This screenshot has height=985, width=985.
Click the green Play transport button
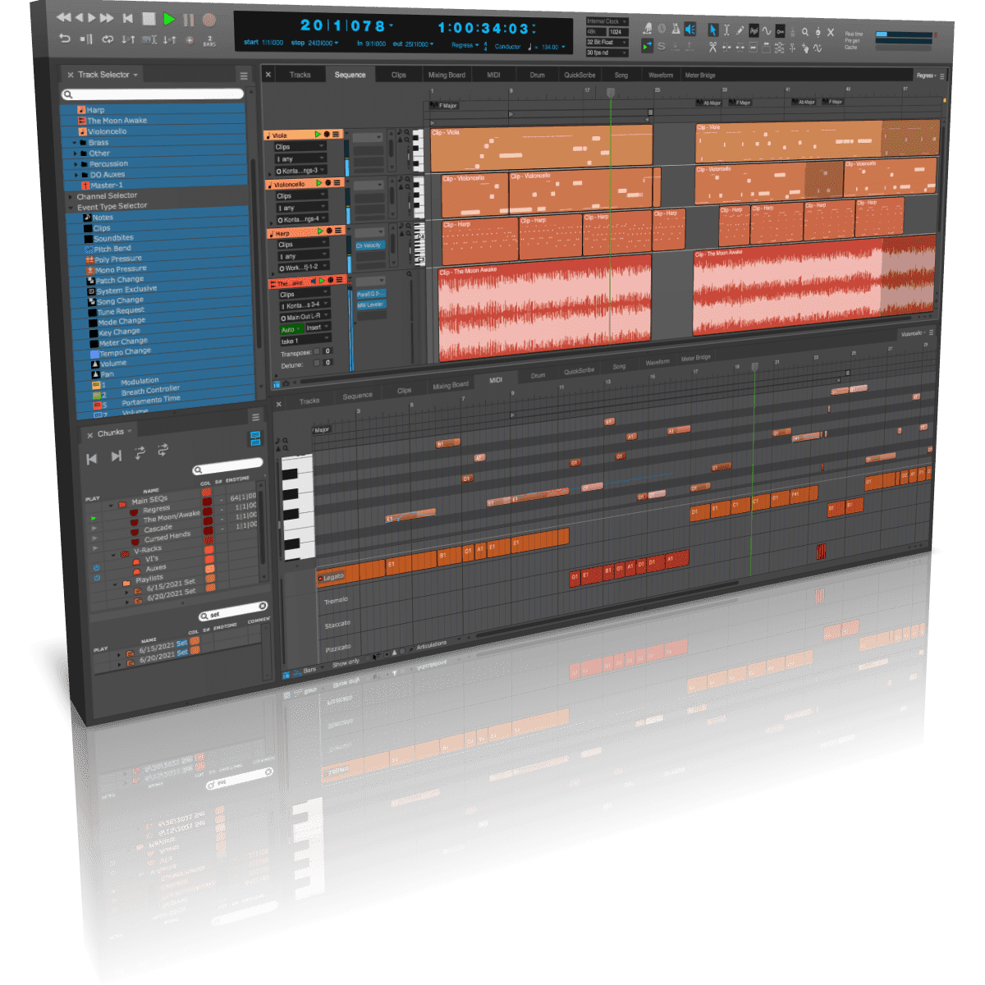(168, 19)
